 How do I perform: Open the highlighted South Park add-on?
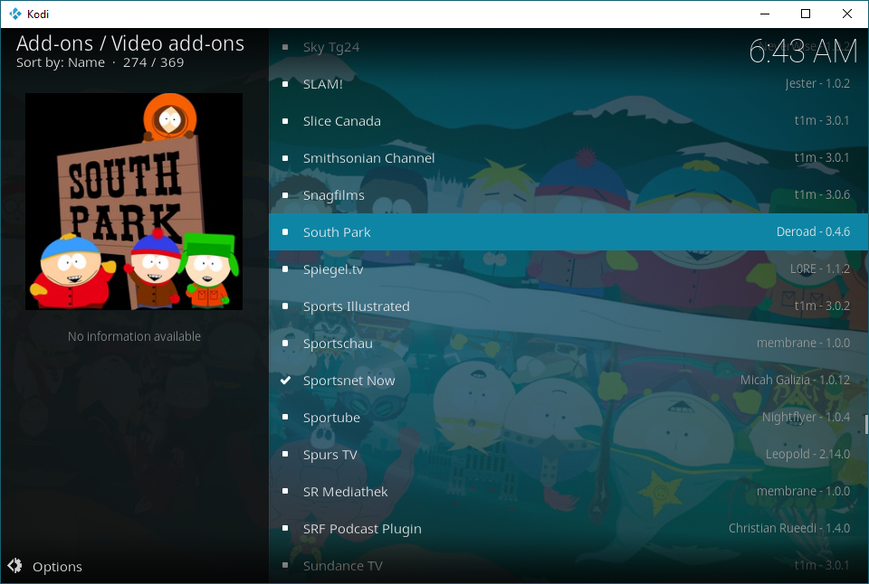coord(568,232)
